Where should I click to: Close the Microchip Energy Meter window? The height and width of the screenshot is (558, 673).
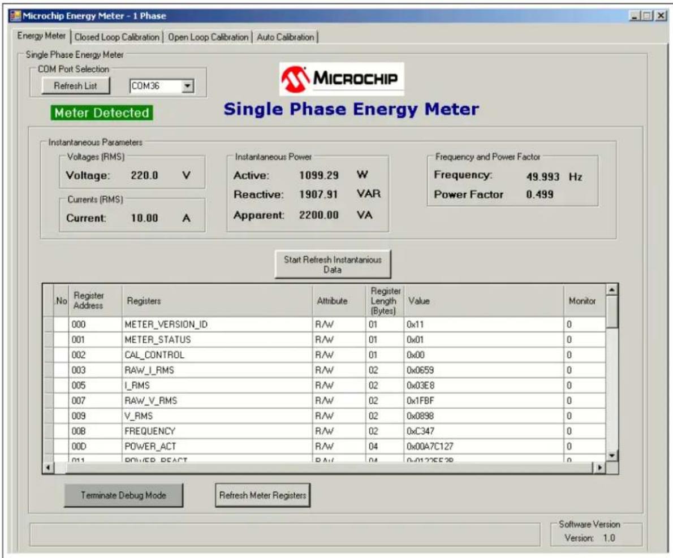click(662, 16)
